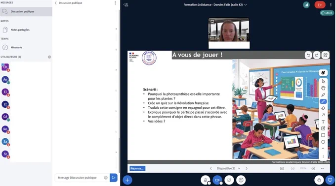Screen dimensions: 336x186
Task: Toggle the microphone mute button
Action: click(205, 180)
